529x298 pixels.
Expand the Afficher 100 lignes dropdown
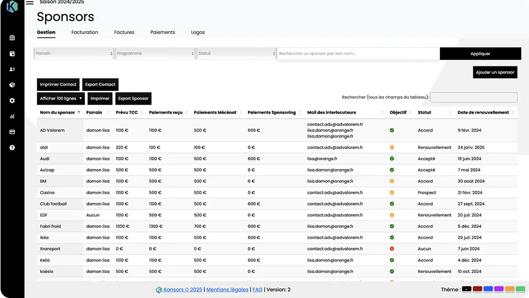(60, 98)
